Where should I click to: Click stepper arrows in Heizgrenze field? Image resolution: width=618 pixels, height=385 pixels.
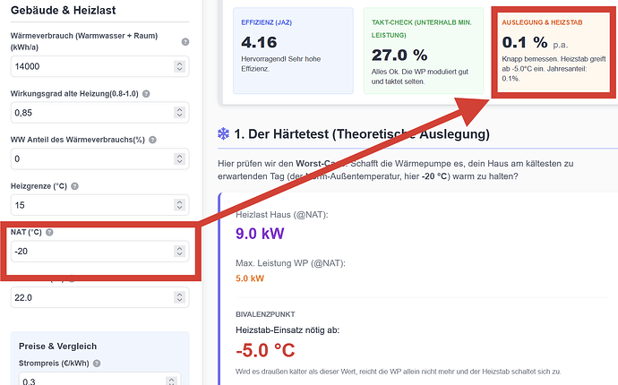(x=179, y=205)
